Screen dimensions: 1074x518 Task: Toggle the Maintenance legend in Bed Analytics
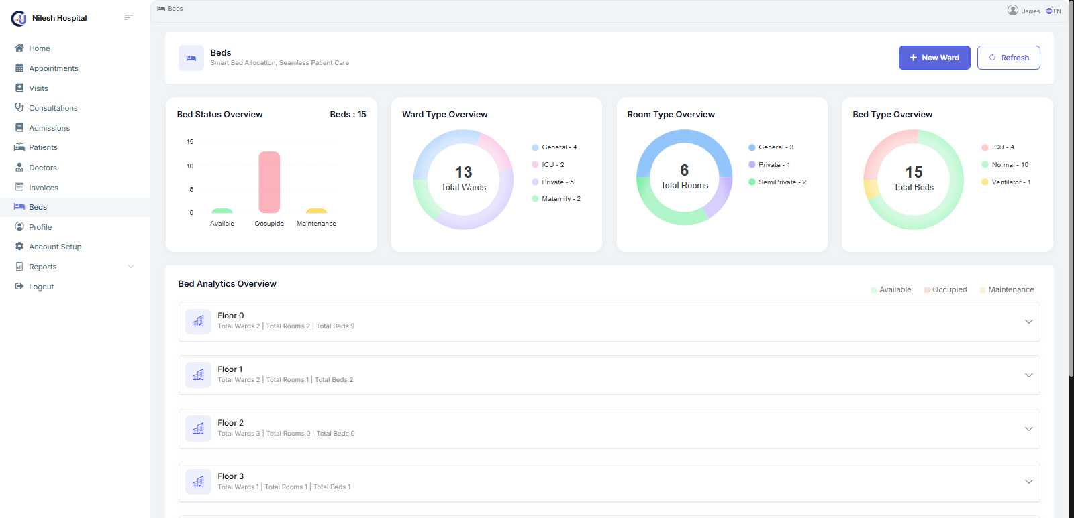coord(1007,289)
